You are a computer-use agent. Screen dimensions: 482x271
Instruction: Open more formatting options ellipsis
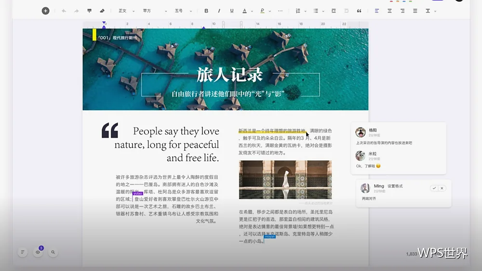click(x=280, y=11)
